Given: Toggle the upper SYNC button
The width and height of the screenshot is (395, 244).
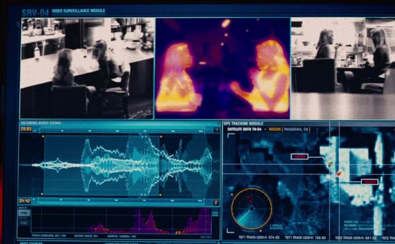Looking at the screenshot, I should click(23, 213).
